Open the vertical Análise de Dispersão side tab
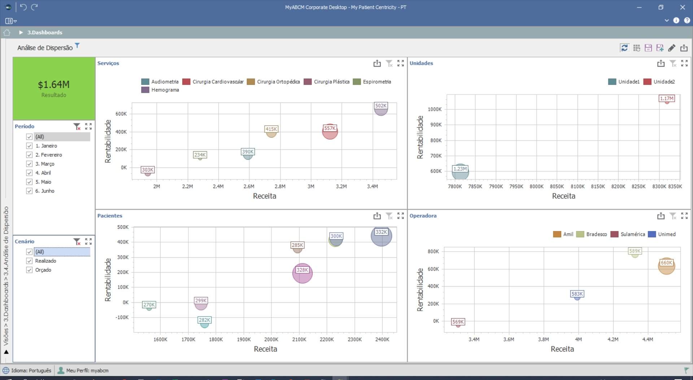Screen dimensions: 693x380 (6, 276)
